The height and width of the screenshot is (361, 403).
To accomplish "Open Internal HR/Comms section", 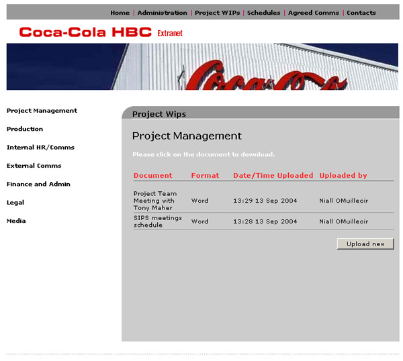I will point(40,148).
